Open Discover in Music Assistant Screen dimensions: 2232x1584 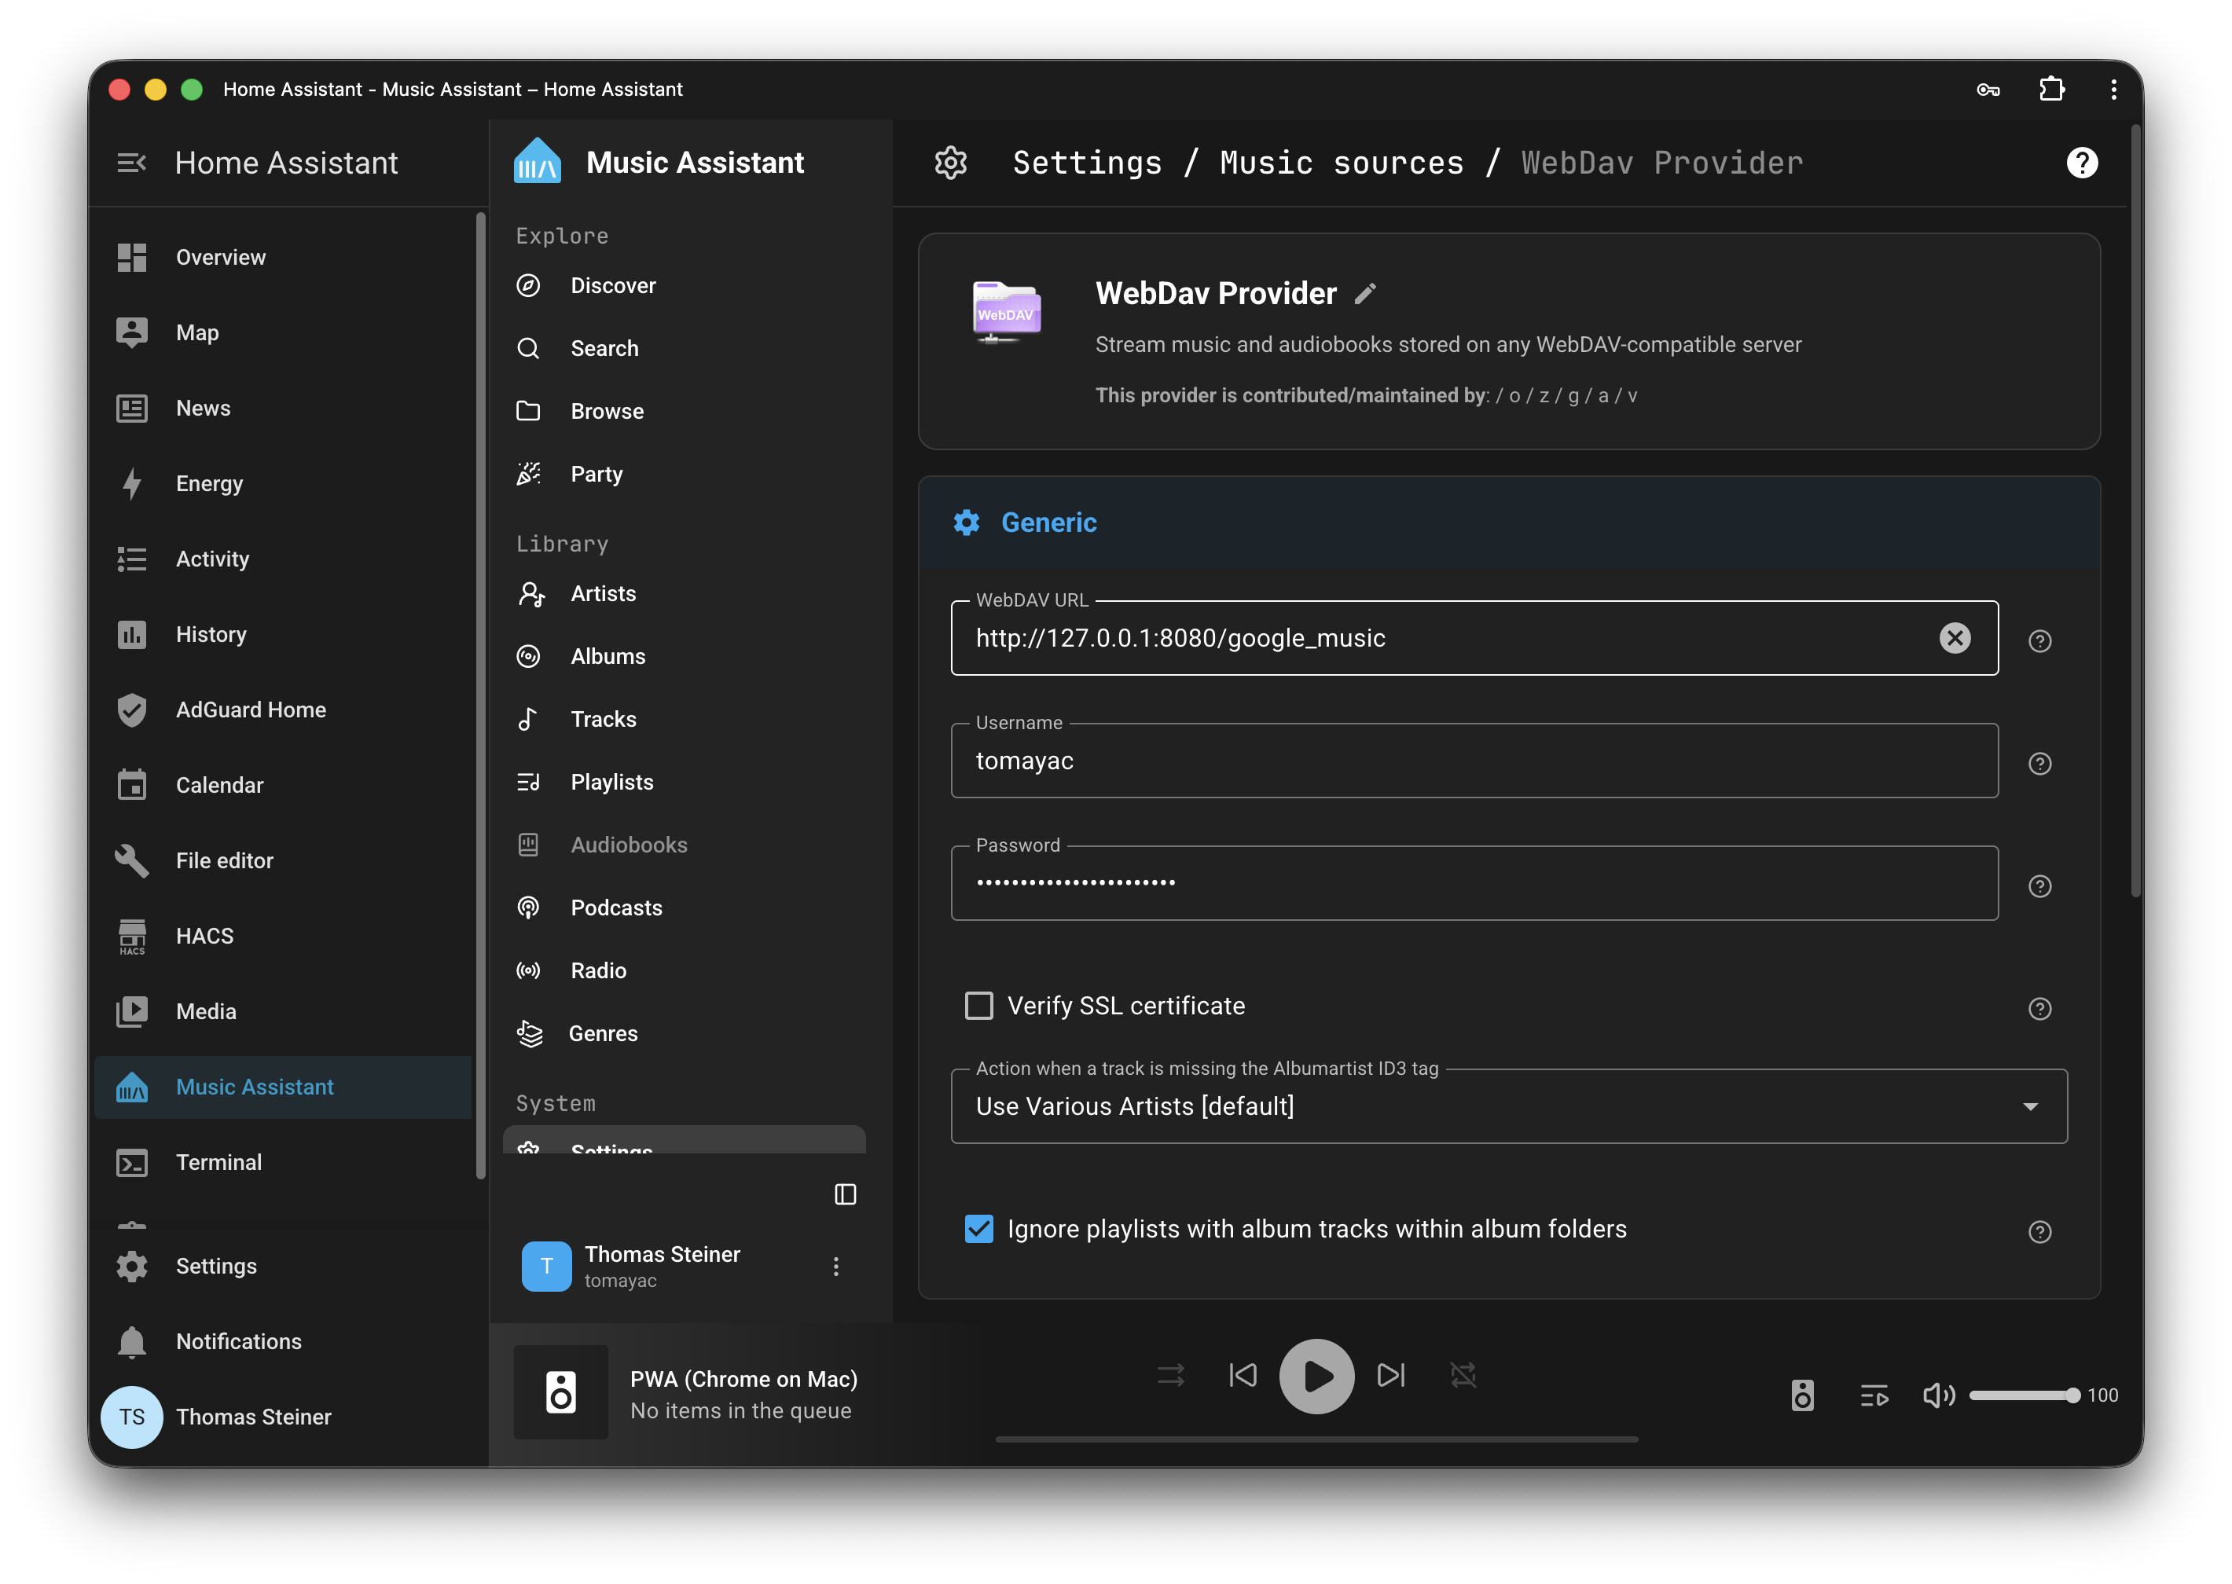tap(683, 286)
